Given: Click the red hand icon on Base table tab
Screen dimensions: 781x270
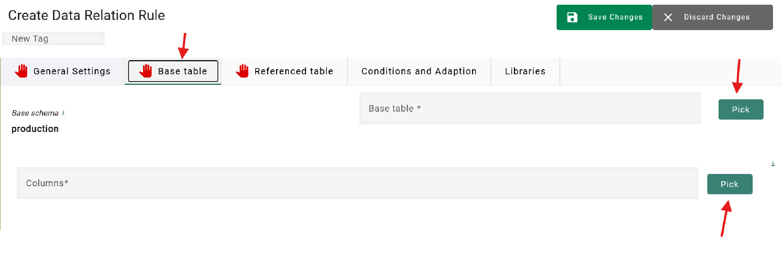Looking at the screenshot, I should point(146,71).
